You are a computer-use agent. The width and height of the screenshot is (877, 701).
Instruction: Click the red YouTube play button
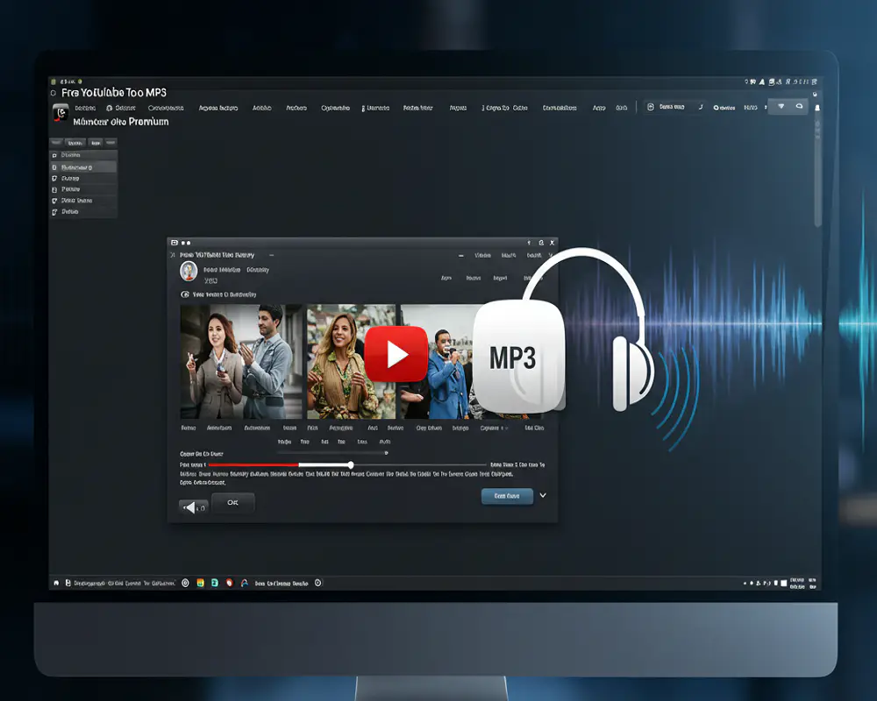396,354
